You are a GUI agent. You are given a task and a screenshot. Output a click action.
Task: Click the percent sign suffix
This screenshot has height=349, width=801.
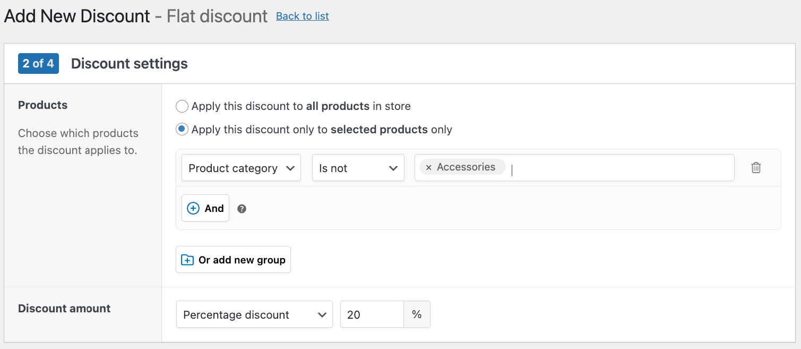click(417, 314)
